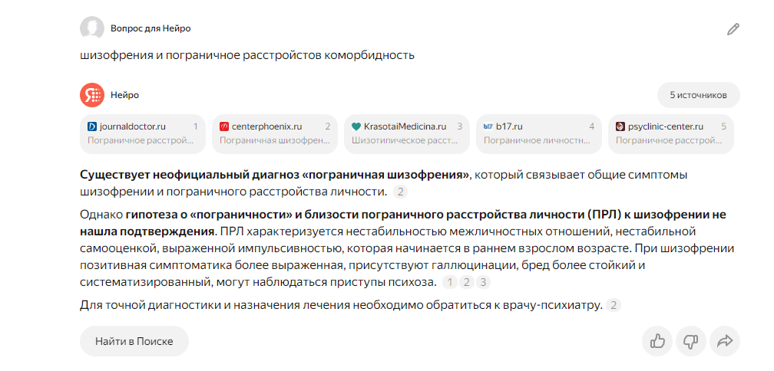The image size is (774, 371).
Task: Click the red Нейро logo icon
Action: (92, 95)
